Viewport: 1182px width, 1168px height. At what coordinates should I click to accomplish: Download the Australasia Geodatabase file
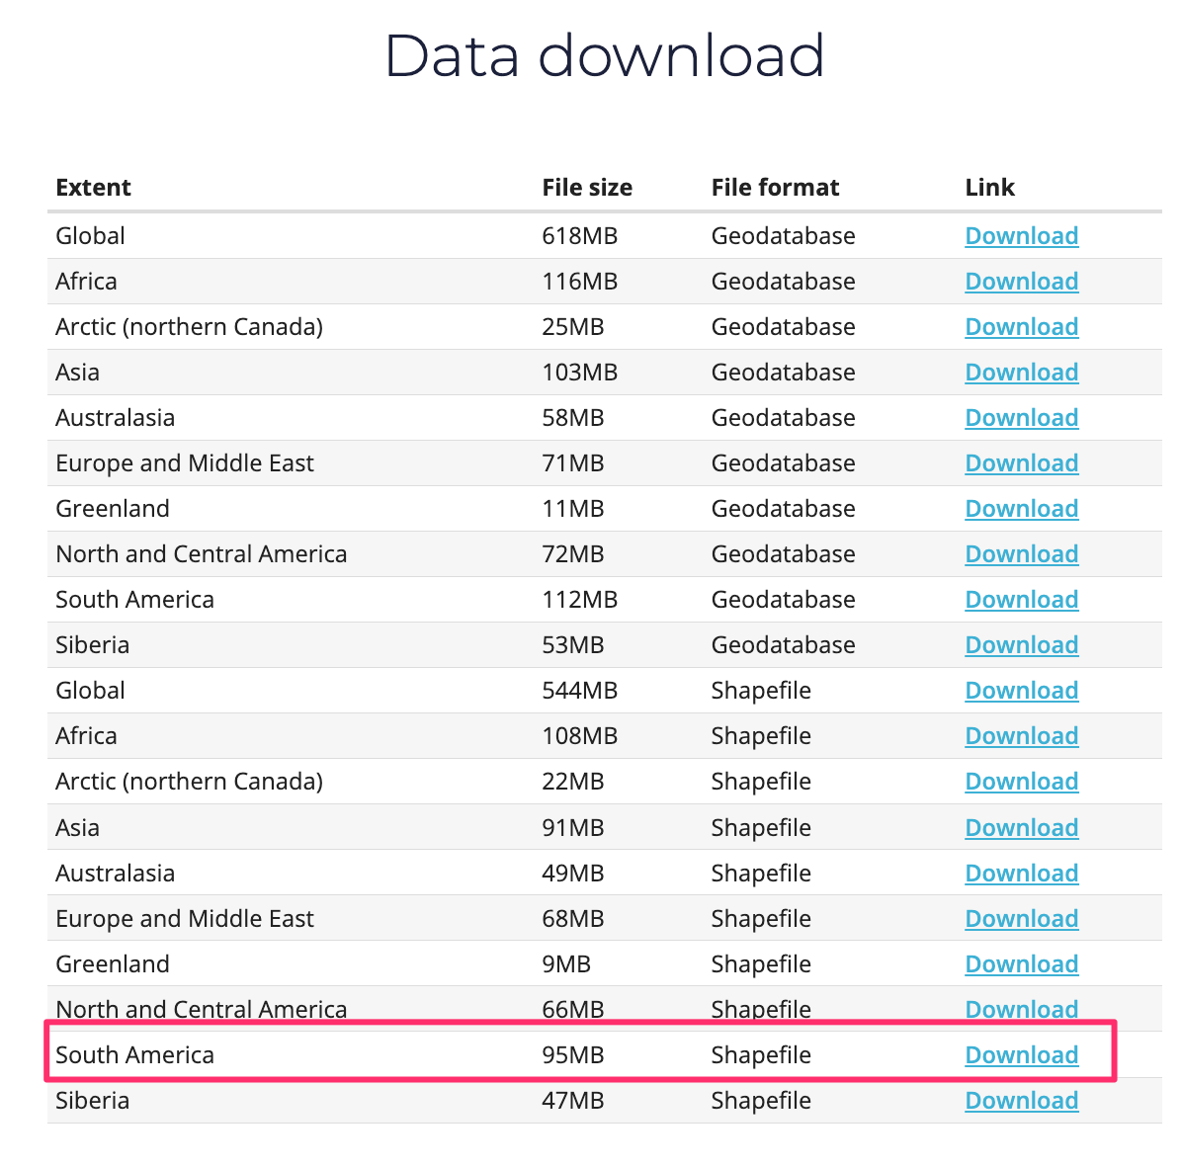pyautogui.click(x=1021, y=418)
